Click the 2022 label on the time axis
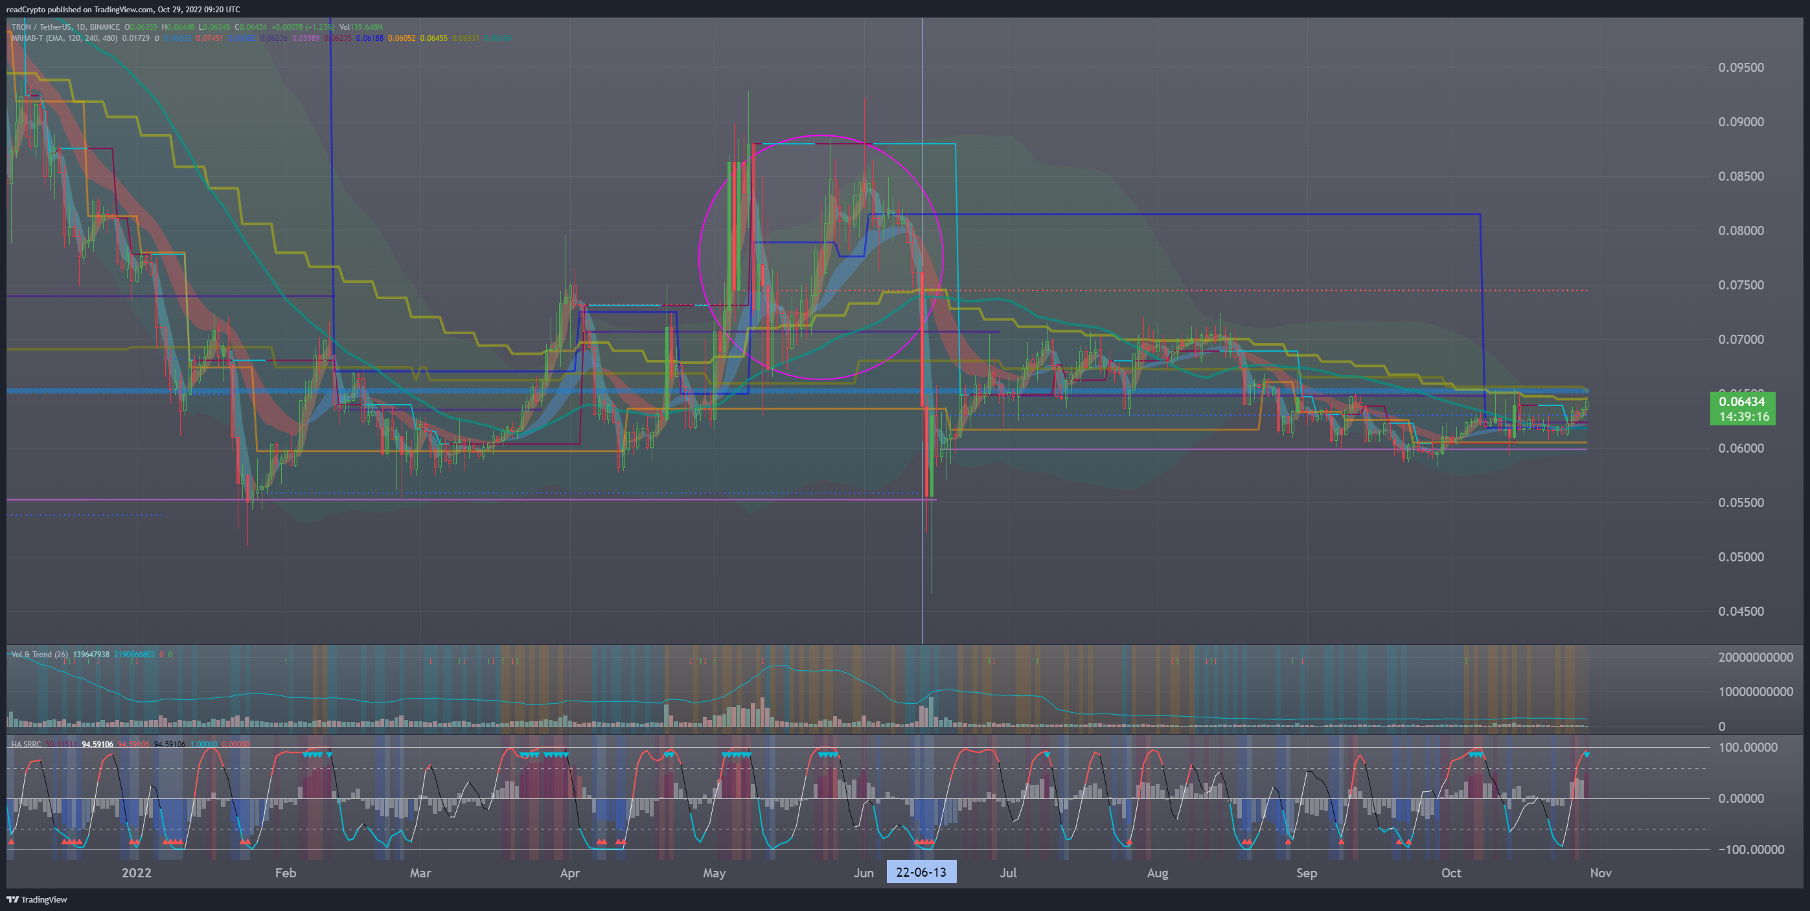This screenshot has width=1810, height=911. pyautogui.click(x=136, y=873)
